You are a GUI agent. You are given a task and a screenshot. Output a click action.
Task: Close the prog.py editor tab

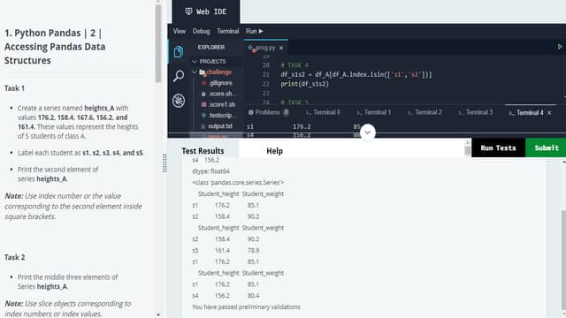pos(281,48)
